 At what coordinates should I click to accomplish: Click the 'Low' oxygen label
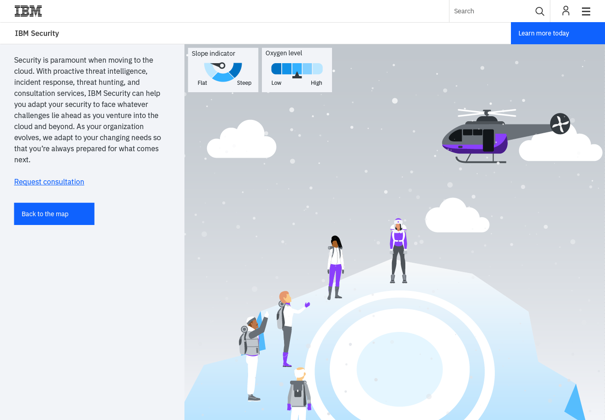276,83
